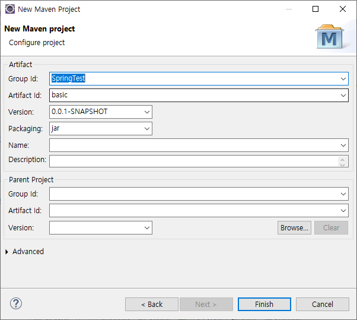
Task: Open the 0.0.1-SNAPSHOT Version dropdown
Action: [x=147, y=112]
